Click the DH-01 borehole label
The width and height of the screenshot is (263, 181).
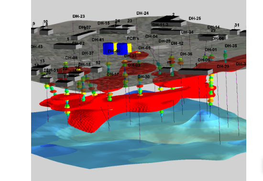point(211,50)
